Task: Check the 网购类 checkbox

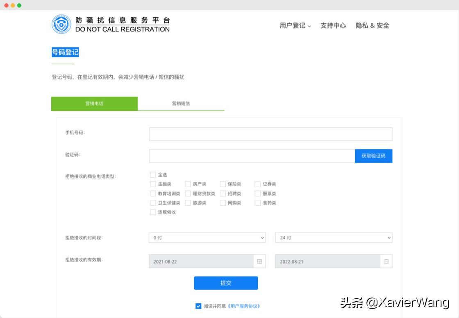Action: 223,203
